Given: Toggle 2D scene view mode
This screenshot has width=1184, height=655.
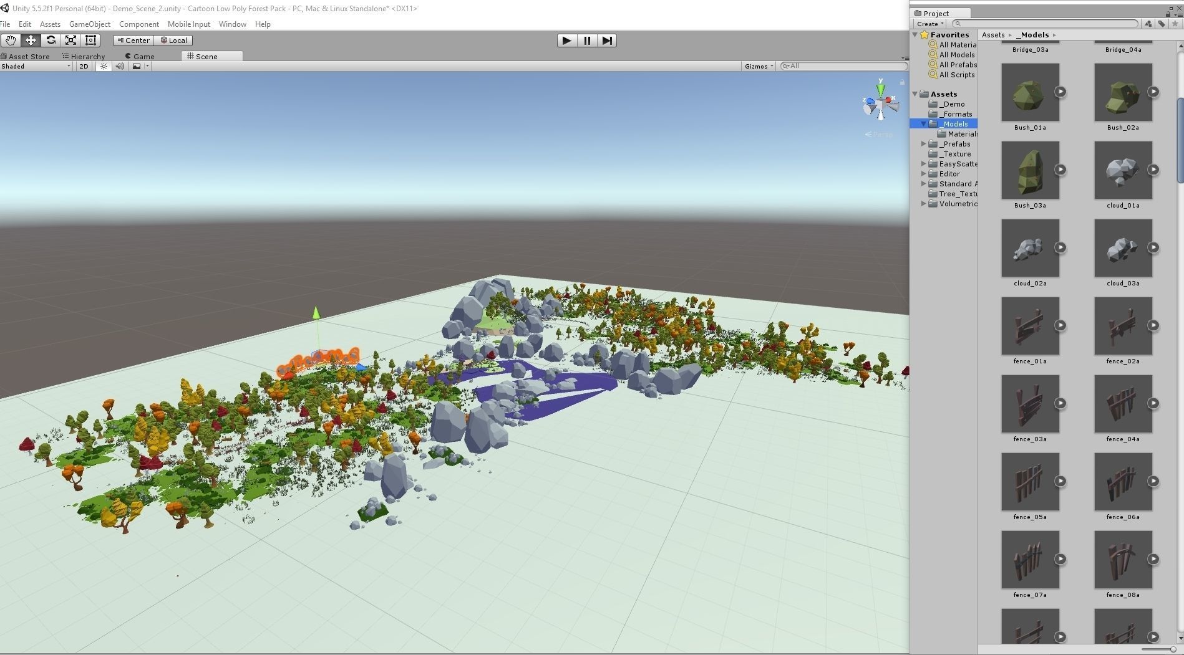Looking at the screenshot, I should click(84, 66).
